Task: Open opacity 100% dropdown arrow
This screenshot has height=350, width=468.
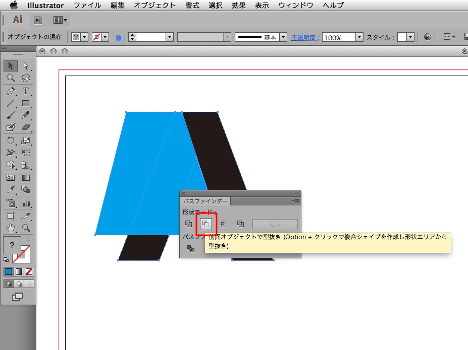Action: pos(359,37)
